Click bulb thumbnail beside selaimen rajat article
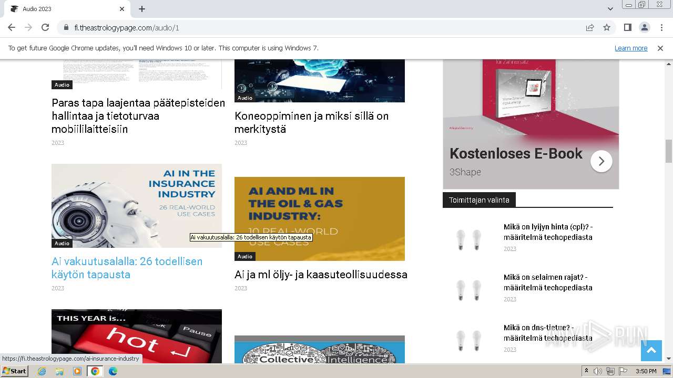Image resolution: width=673 pixels, height=378 pixels. click(x=468, y=290)
